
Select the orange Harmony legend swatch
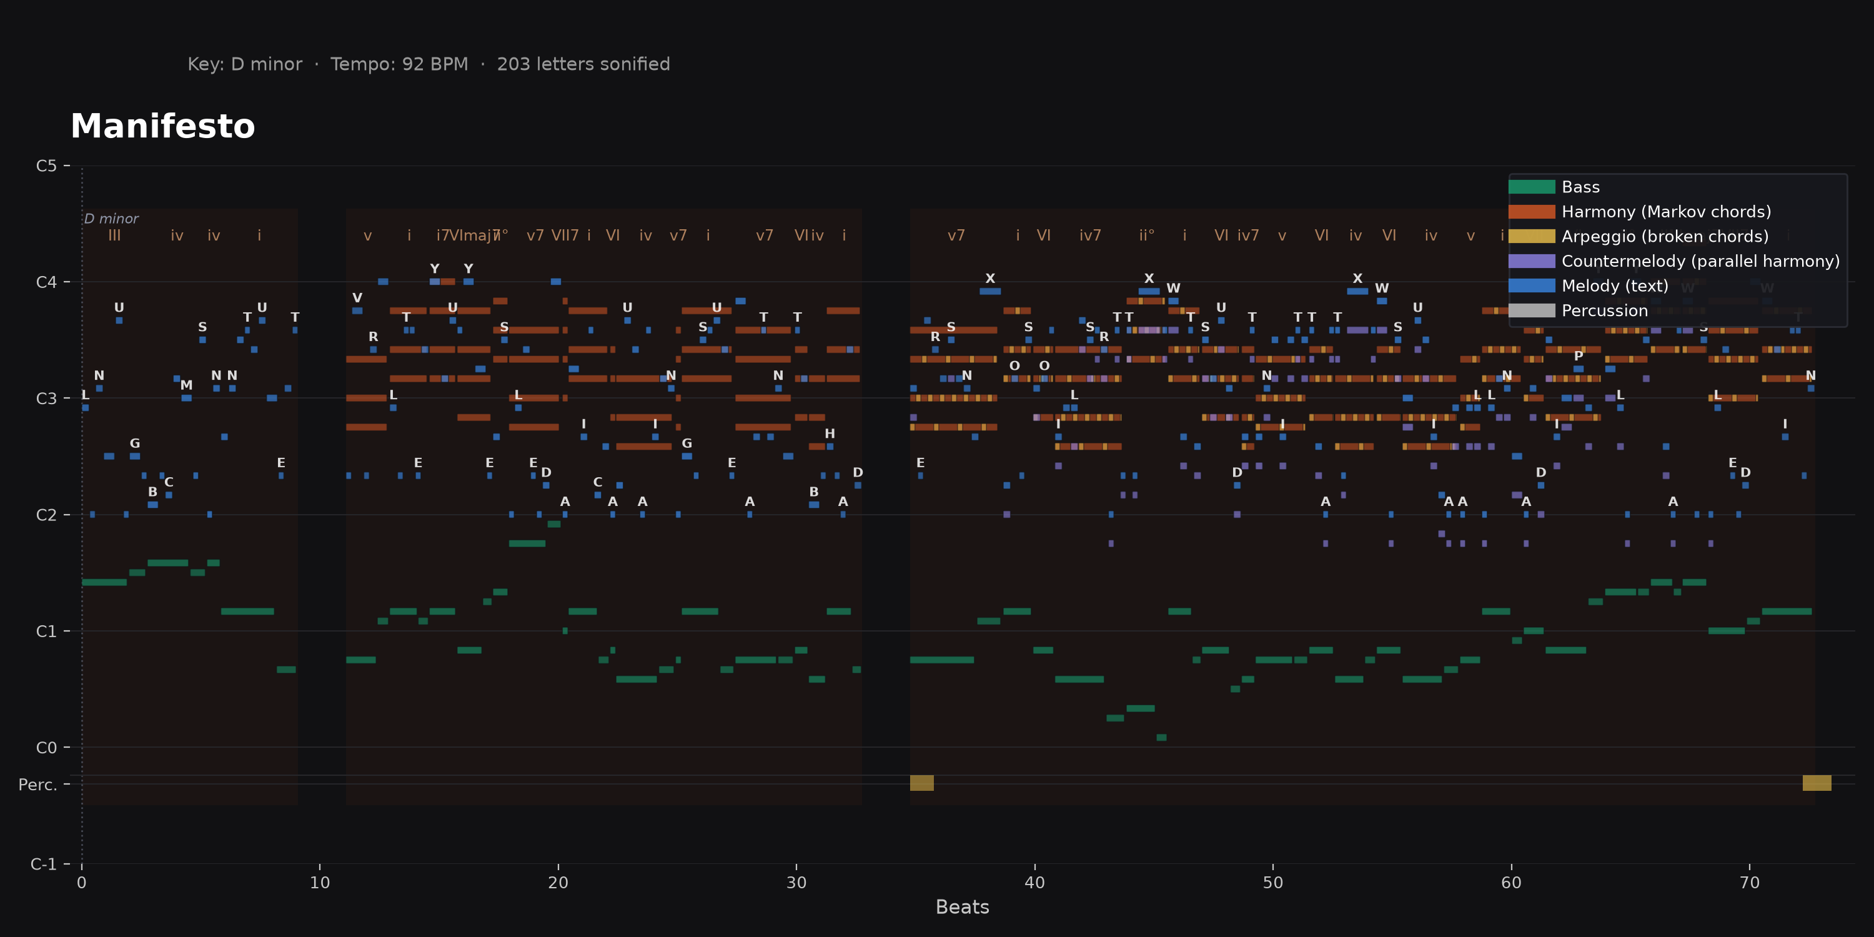1531,212
